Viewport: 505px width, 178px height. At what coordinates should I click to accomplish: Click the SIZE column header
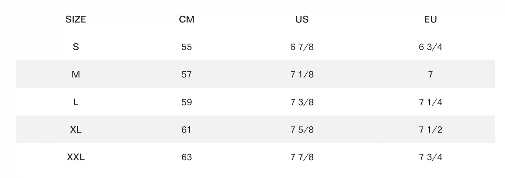click(x=76, y=19)
